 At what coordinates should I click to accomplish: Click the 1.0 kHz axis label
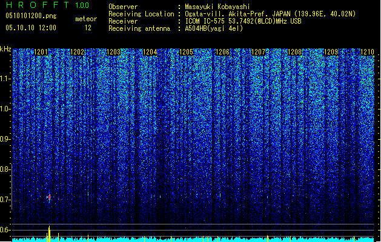pos(5,109)
